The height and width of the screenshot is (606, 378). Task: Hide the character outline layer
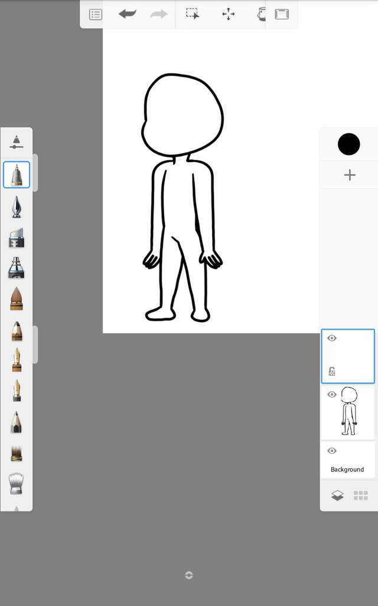[x=332, y=395]
